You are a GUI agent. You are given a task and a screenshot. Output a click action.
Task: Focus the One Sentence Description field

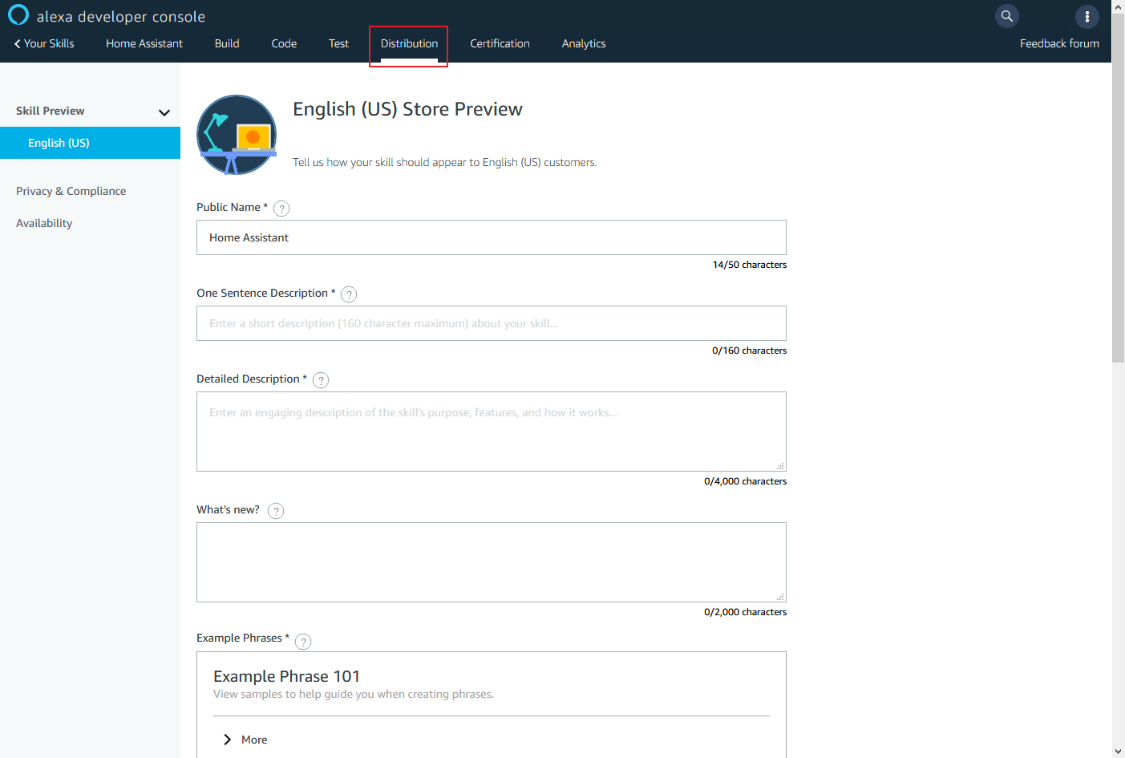pos(492,323)
